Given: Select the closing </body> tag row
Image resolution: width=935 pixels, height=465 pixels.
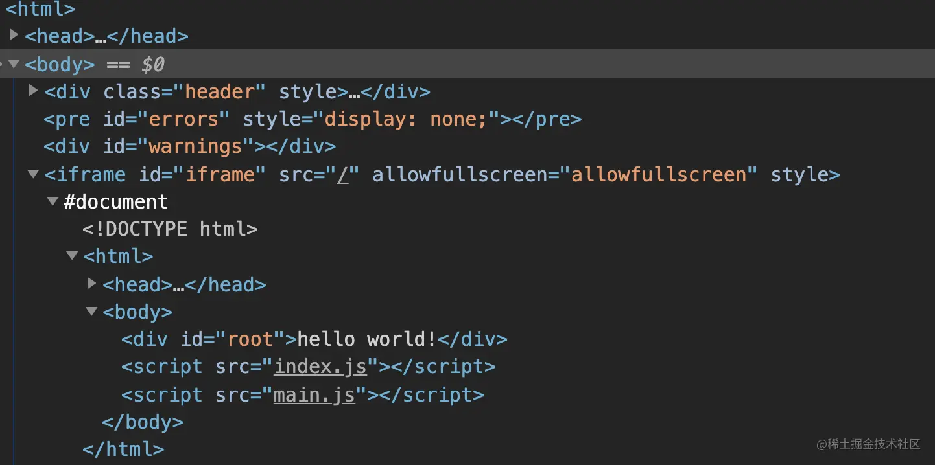Looking at the screenshot, I should (143, 422).
